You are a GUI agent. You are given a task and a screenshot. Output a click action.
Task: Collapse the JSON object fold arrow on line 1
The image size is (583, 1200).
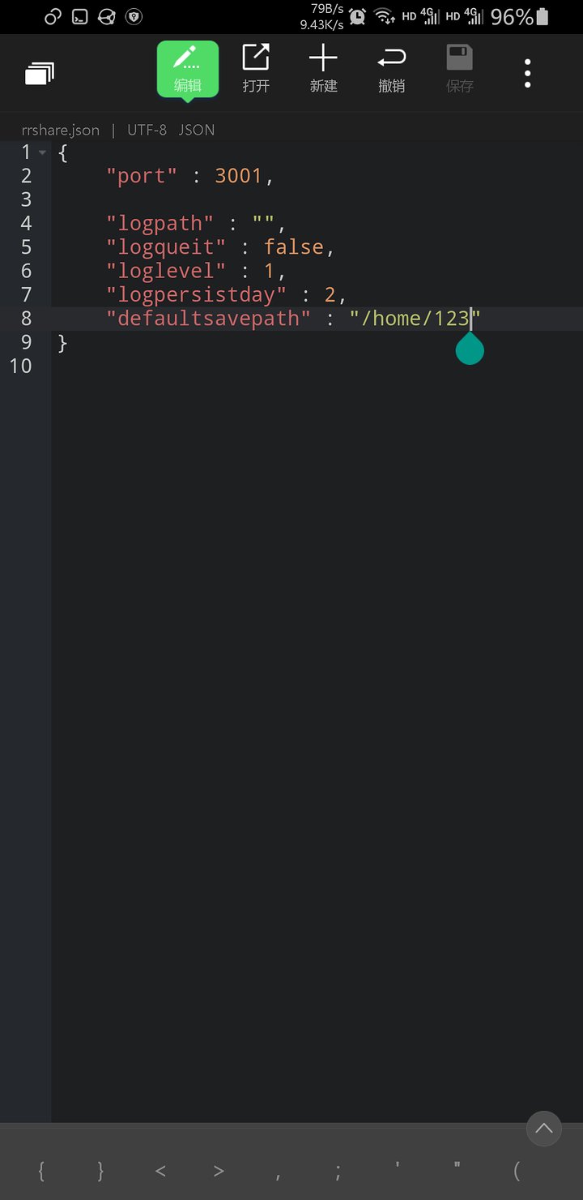tap(42, 152)
